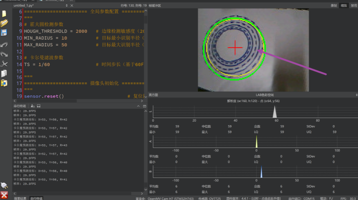Image resolution: width=358 pixels, height=200 pixels.
Task: Save the script with the floppy icon
Action: 4,33
